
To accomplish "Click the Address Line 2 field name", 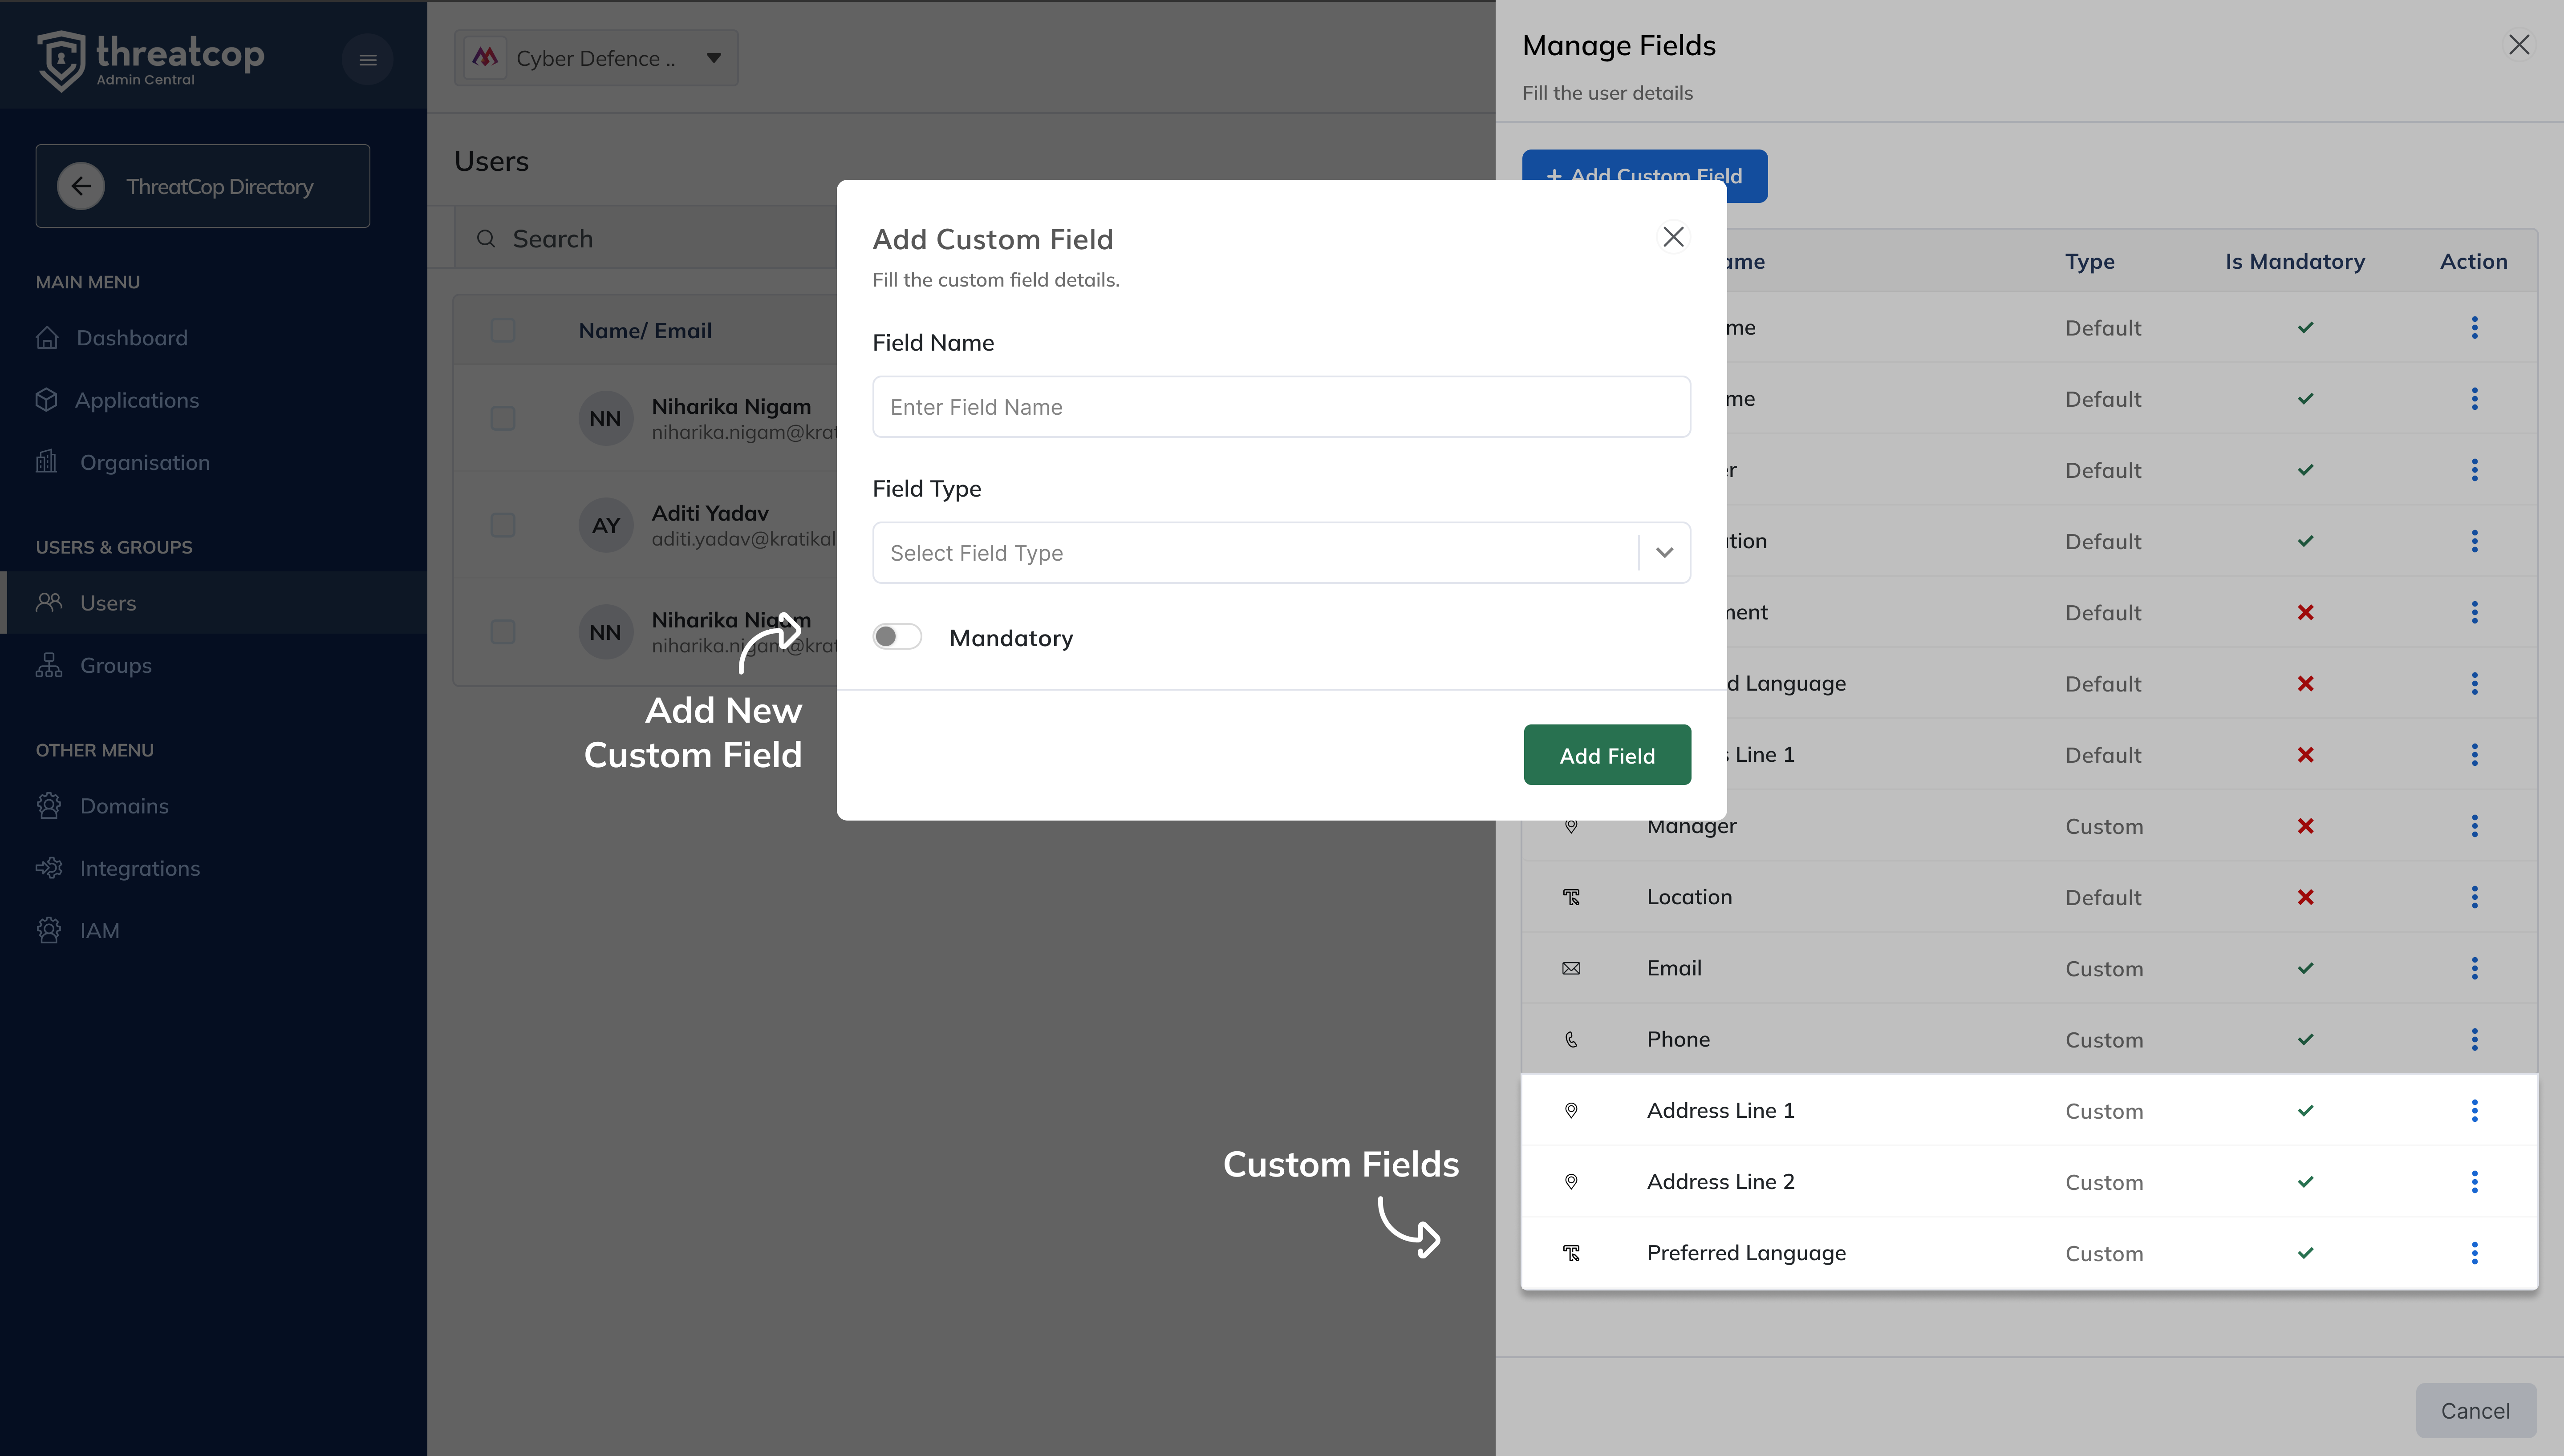I will coord(1720,1182).
